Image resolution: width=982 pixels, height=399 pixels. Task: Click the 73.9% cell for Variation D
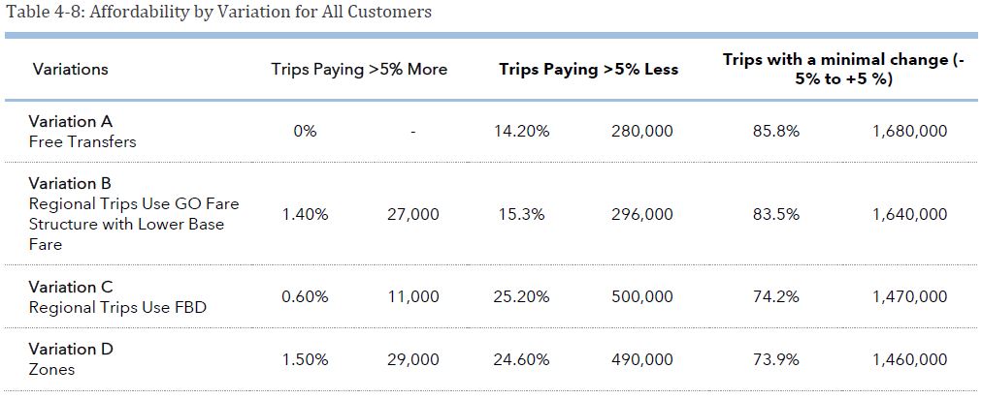tap(776, 359)
